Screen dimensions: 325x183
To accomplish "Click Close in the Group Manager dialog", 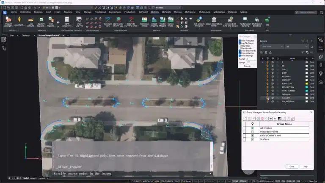I will 291,166.
